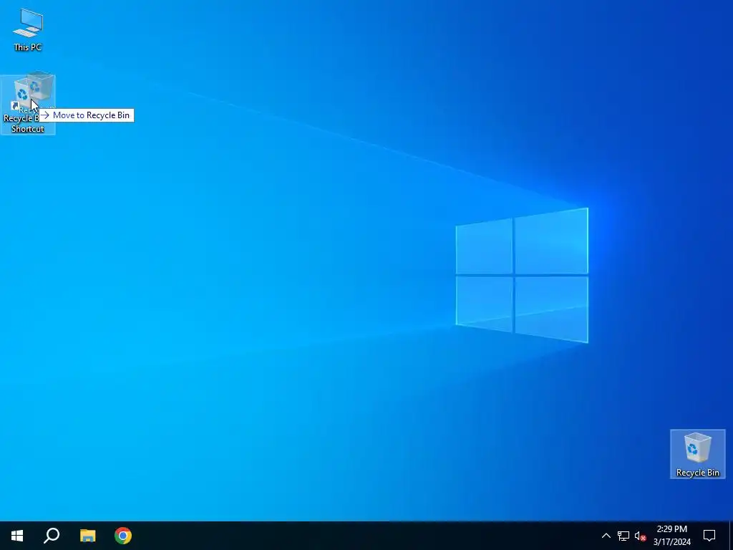This screenshot has width=733, height=550.
Task: Show hidden system tray icons
Action: coord(606,536)
